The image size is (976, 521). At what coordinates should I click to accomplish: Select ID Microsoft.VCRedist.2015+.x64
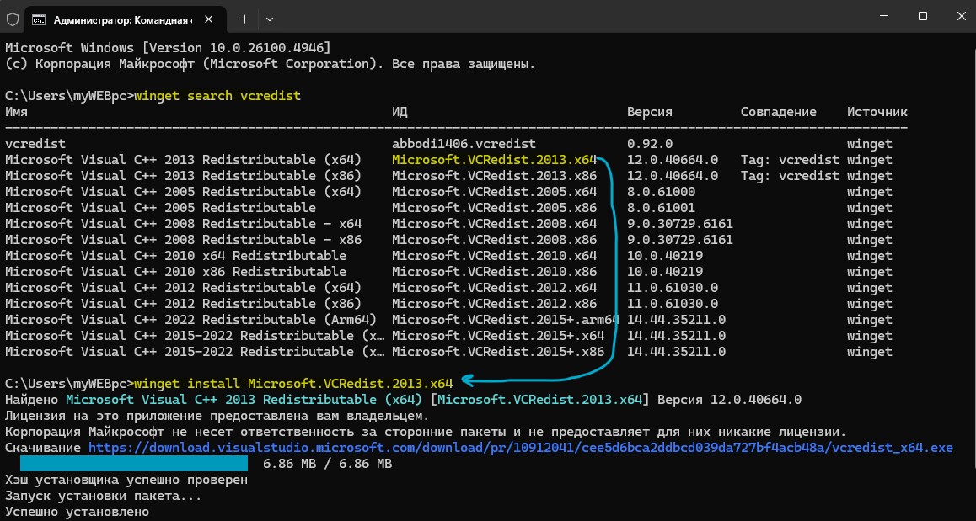tap(498, 336)
